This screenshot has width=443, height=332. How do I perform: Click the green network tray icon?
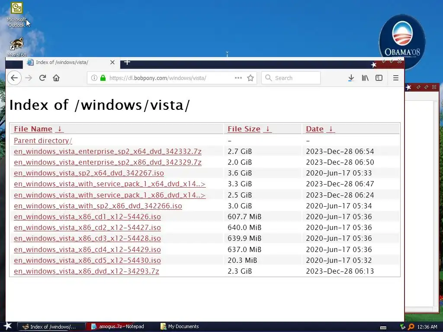point(403,327)
